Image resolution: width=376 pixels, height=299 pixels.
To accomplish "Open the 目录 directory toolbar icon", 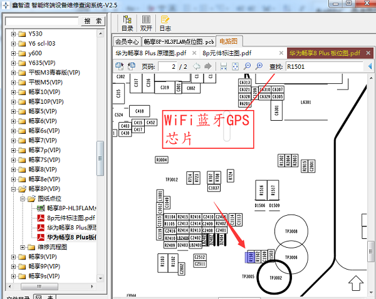I will 127,24.
